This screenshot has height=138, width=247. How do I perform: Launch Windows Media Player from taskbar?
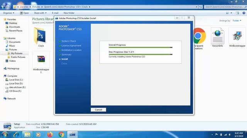38,135
